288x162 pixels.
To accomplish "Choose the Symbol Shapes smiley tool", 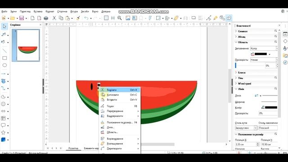I will click(x=3, y=104).
